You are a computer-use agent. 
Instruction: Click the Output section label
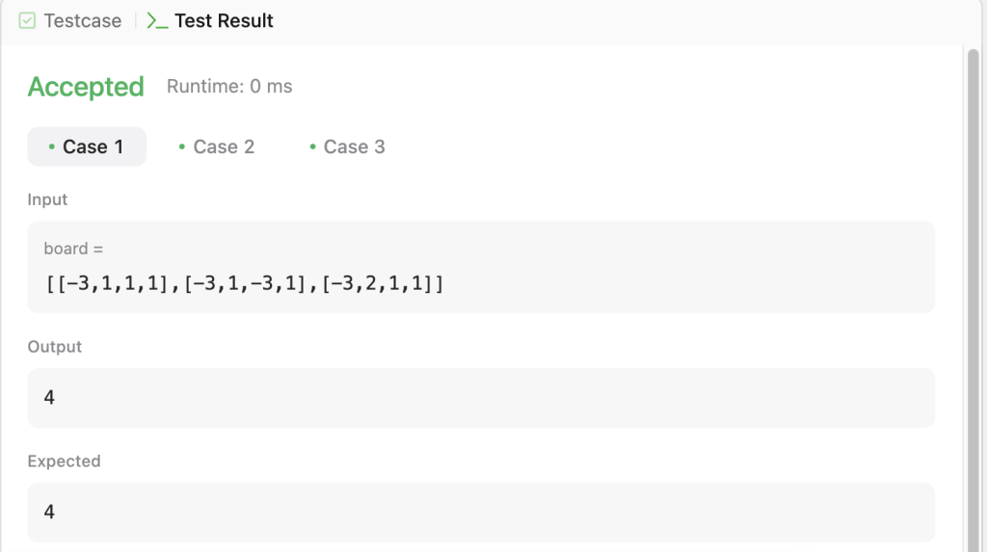coord(55,347)
